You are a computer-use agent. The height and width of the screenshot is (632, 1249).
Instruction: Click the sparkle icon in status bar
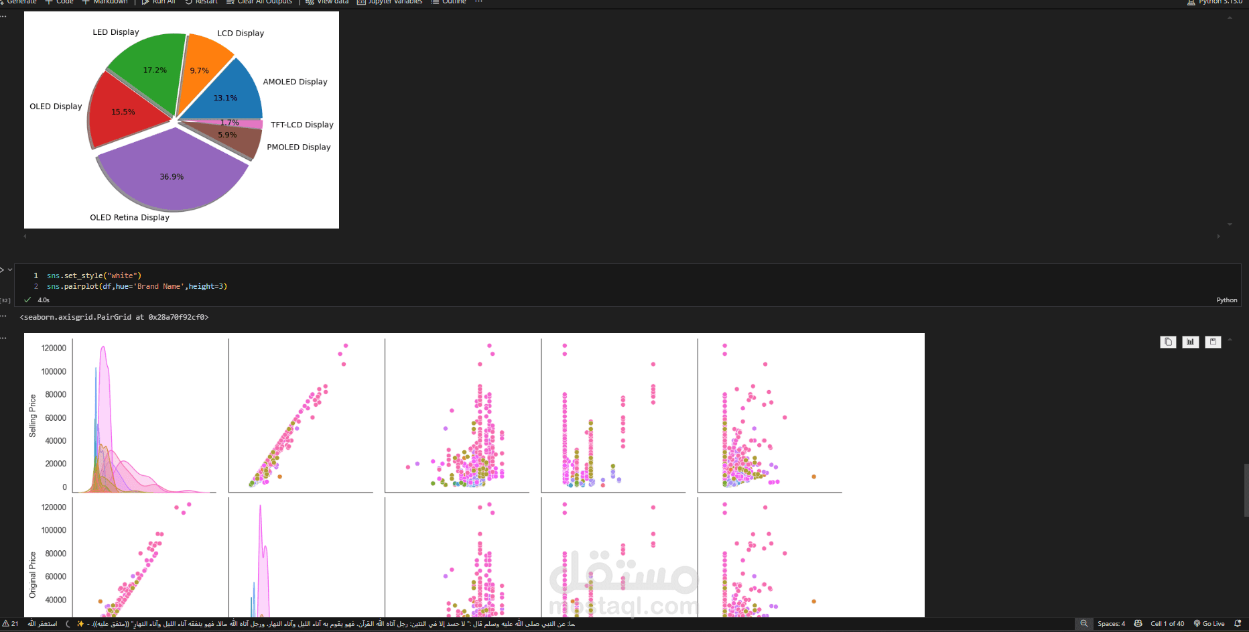click(x=80, y=623)
